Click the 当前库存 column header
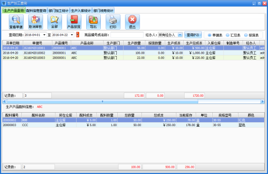 [186, 115]
